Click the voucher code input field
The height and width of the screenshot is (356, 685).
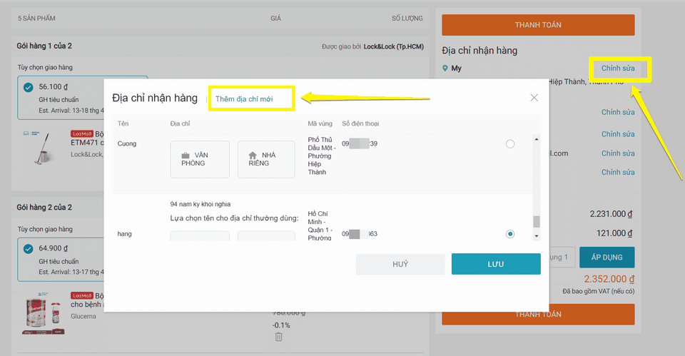[560, 258]
